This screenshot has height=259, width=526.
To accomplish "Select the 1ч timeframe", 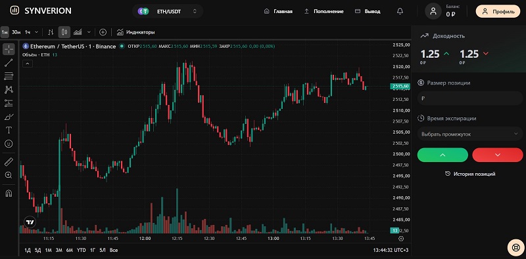I will 28,32.
